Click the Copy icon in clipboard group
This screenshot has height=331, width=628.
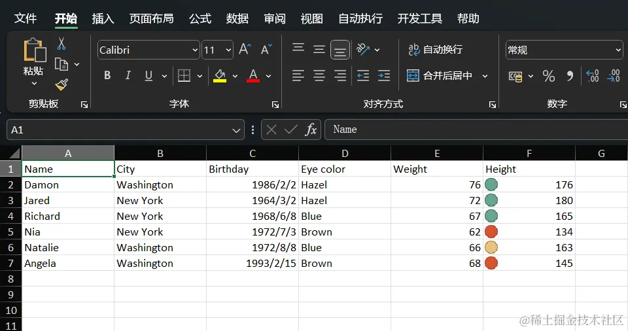click(61, 64)
